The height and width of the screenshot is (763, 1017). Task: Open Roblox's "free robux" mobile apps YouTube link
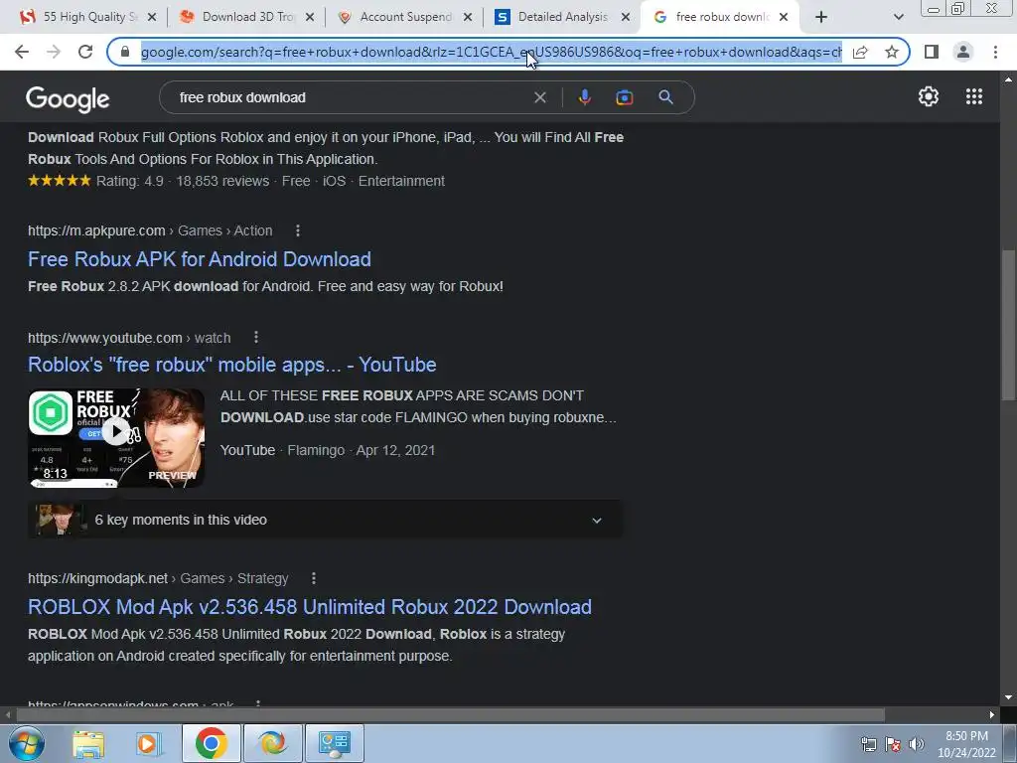231,365
